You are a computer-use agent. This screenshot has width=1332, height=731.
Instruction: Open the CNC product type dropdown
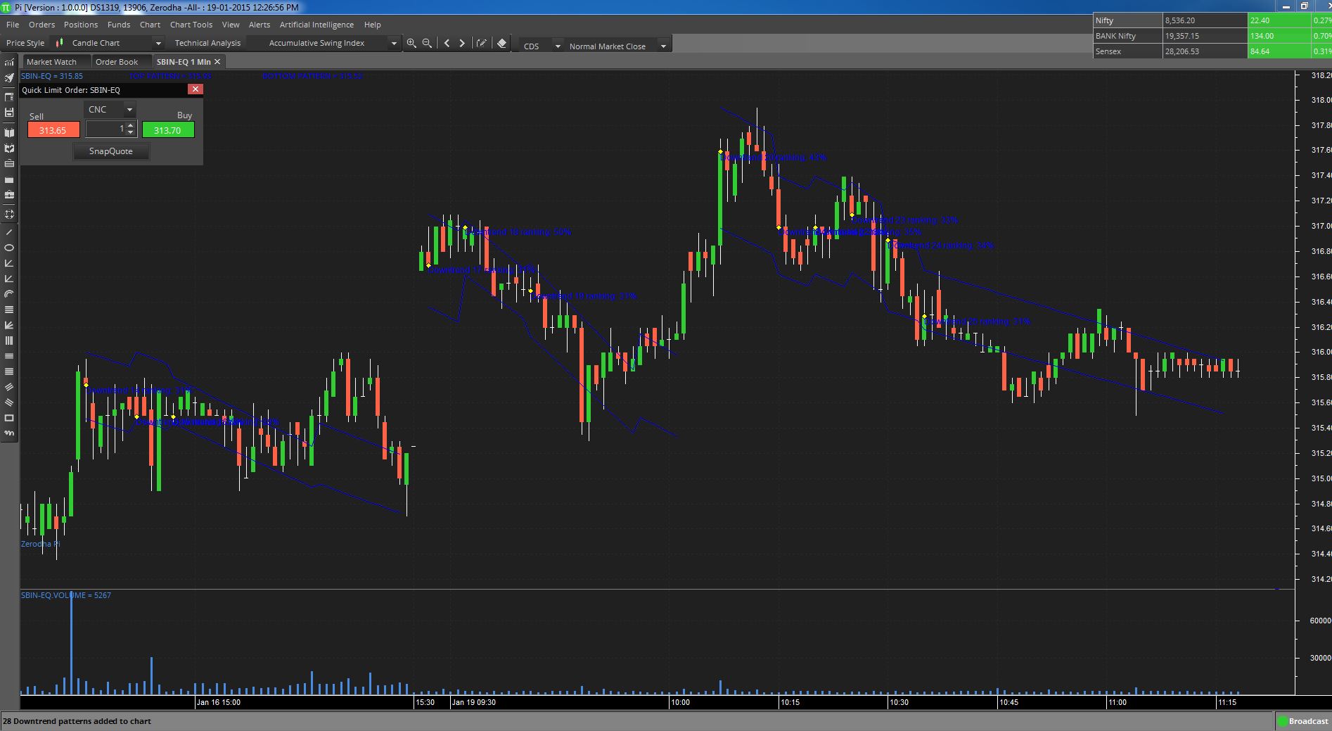coord(129,110)
